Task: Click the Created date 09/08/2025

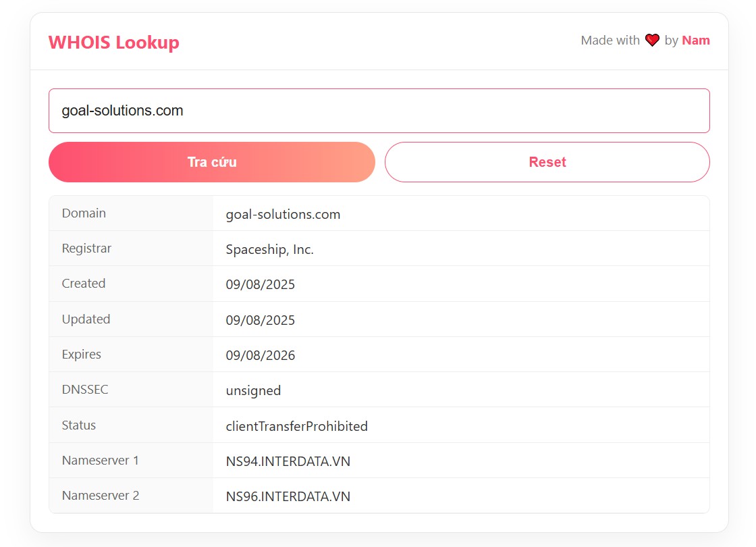Action: pyautogui.click(x=261, y=284)
